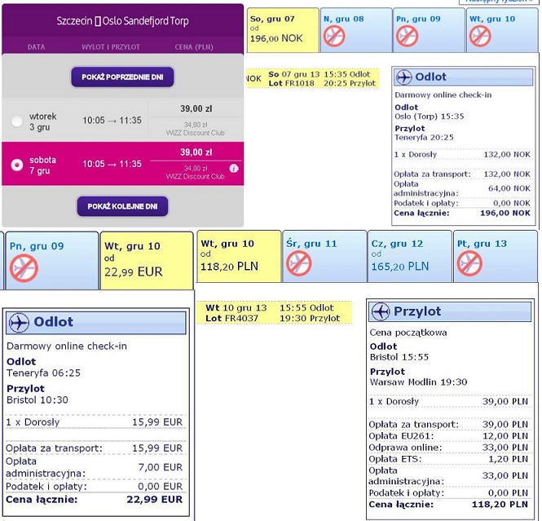Click the 1 x Dorosły 15,99 EUR line

point(95,422)
